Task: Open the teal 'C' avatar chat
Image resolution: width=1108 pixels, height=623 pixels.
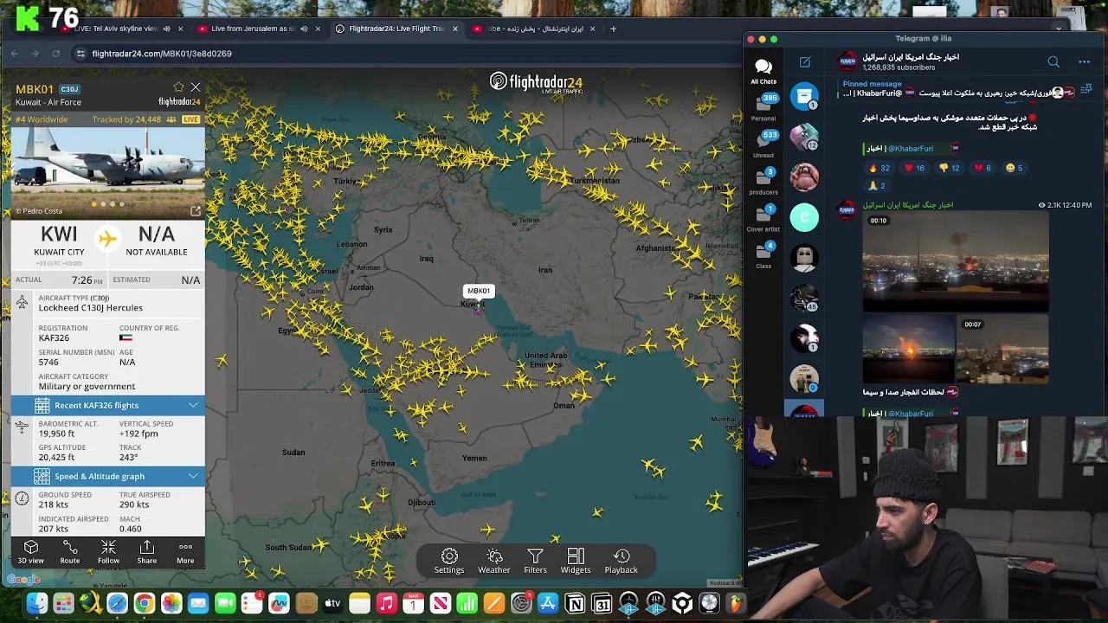Action: [x=804, y=217]
